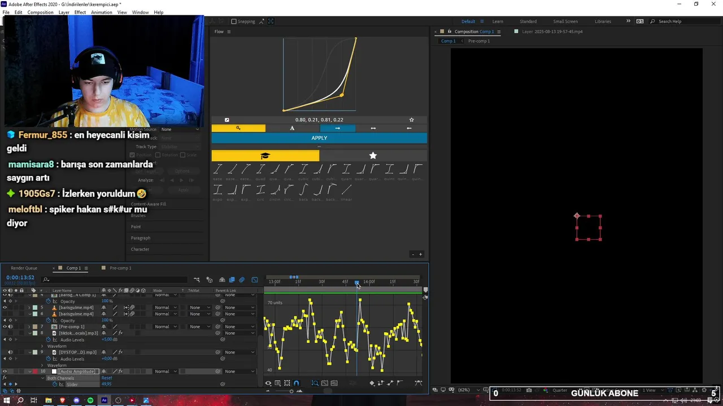The width and height of the screenshot is (723, 406).
Task: Collapse the Audio Amplitude layer 10 twirl
Action: click(29, 371)
